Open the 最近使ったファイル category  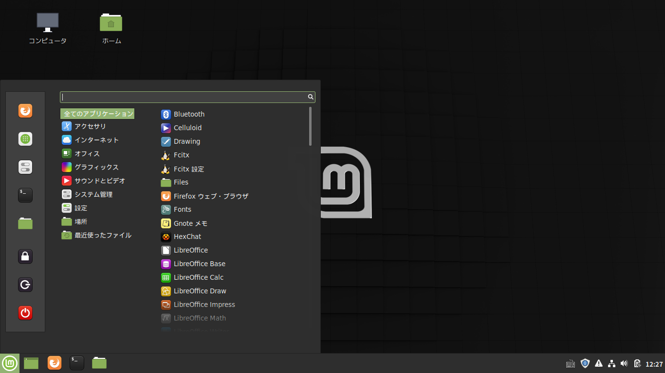97,235
